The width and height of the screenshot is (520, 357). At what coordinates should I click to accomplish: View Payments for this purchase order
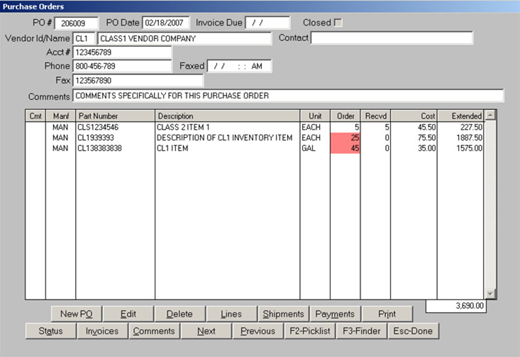pyautogui.click(x=335, y=314)
